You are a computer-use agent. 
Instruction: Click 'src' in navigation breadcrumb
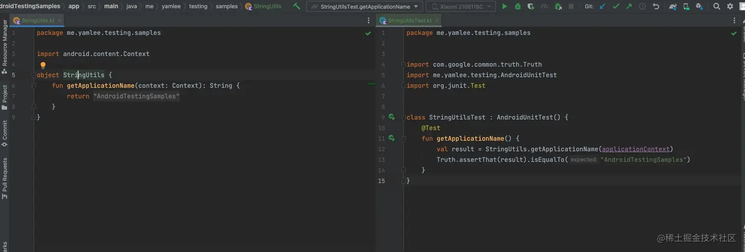click(x=92, y=6)
